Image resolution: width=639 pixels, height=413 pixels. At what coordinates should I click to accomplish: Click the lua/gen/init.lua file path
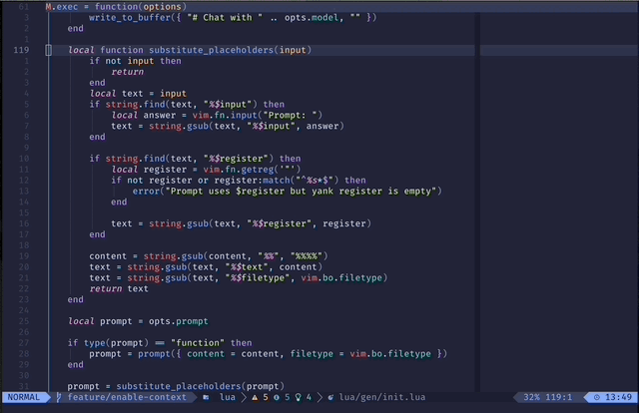pos(381,397)
